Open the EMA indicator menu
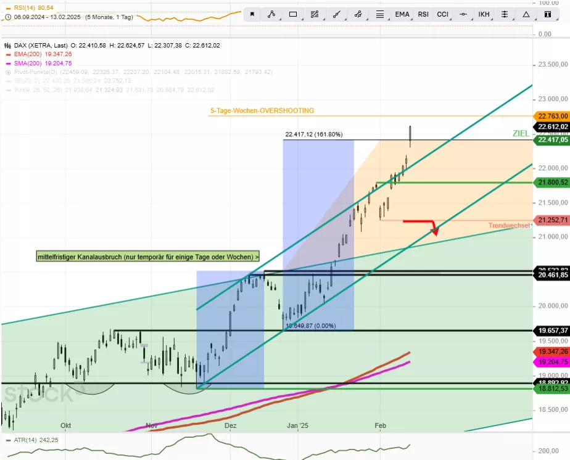This screenshot has height=460, width=570. pos(402,14)
